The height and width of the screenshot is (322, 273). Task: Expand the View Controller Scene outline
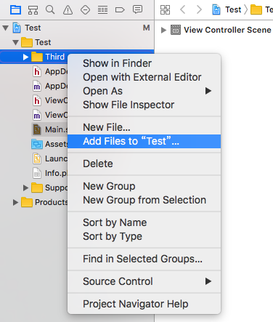tap(163, 31)
